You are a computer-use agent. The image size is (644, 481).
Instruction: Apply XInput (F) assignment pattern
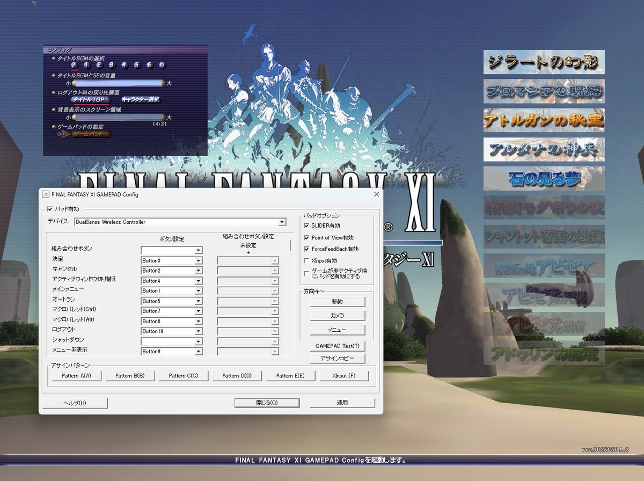[x=344, y=376]
